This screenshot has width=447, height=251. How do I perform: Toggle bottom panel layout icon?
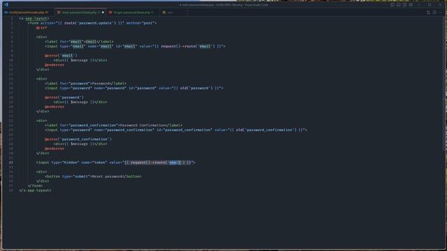398,5
